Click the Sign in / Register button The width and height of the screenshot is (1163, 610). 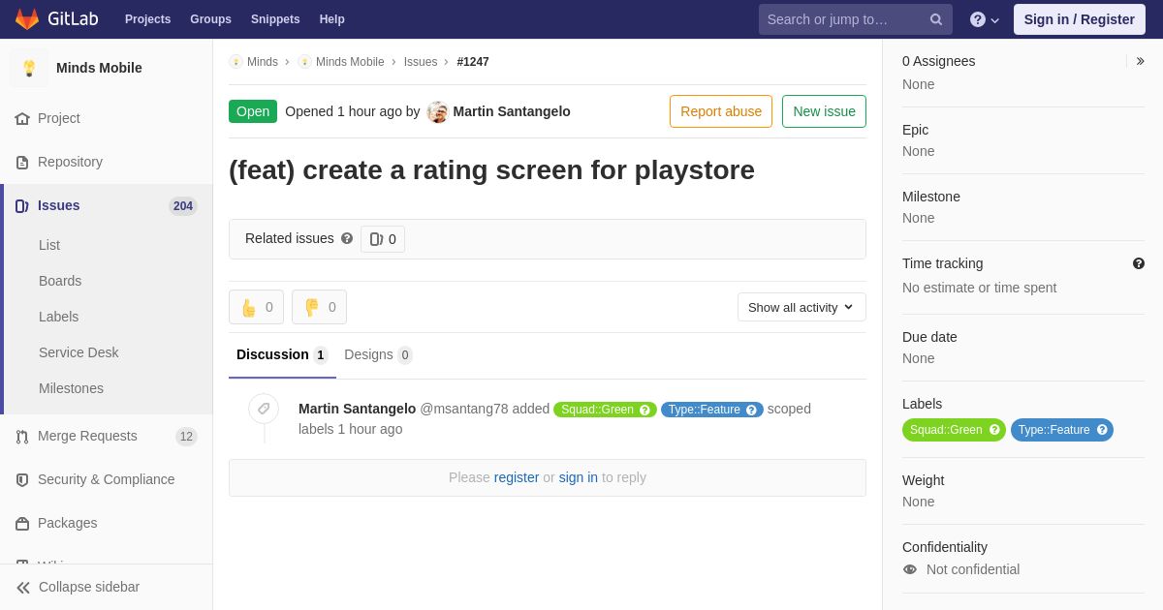click(1080, 19)
